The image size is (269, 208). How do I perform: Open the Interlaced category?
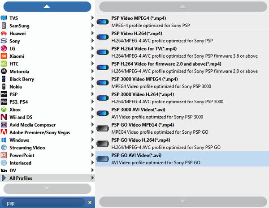(x=48, y=163)
